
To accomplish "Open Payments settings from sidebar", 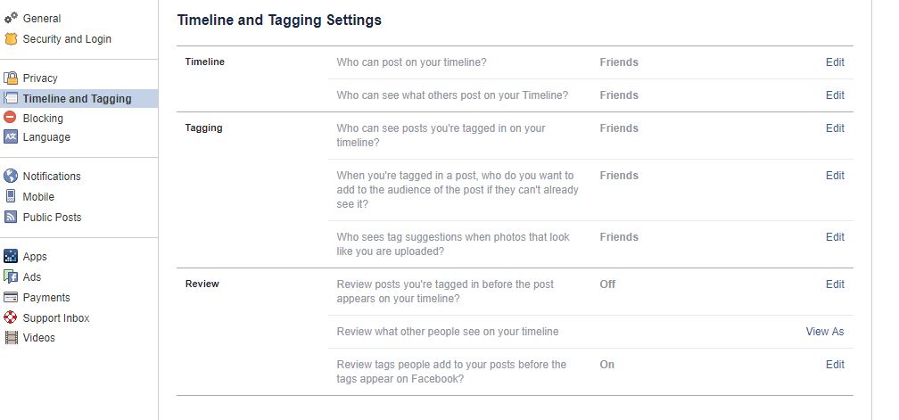I will click(45, 297).
